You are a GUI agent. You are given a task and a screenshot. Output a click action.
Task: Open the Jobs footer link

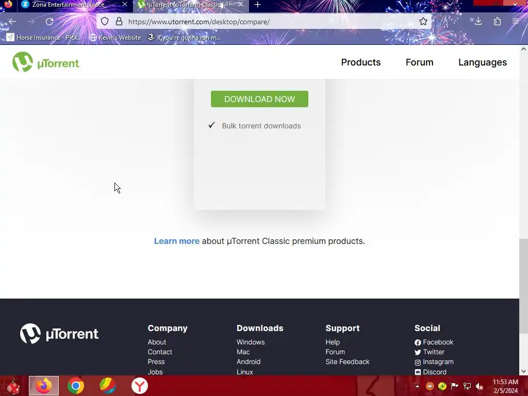[x=155, y=372]
